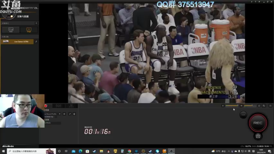The width and height of the screenshot is (274, 154).
Task: Switch to OBS Studio on the taskbar
Action: [x=171, y=151]
